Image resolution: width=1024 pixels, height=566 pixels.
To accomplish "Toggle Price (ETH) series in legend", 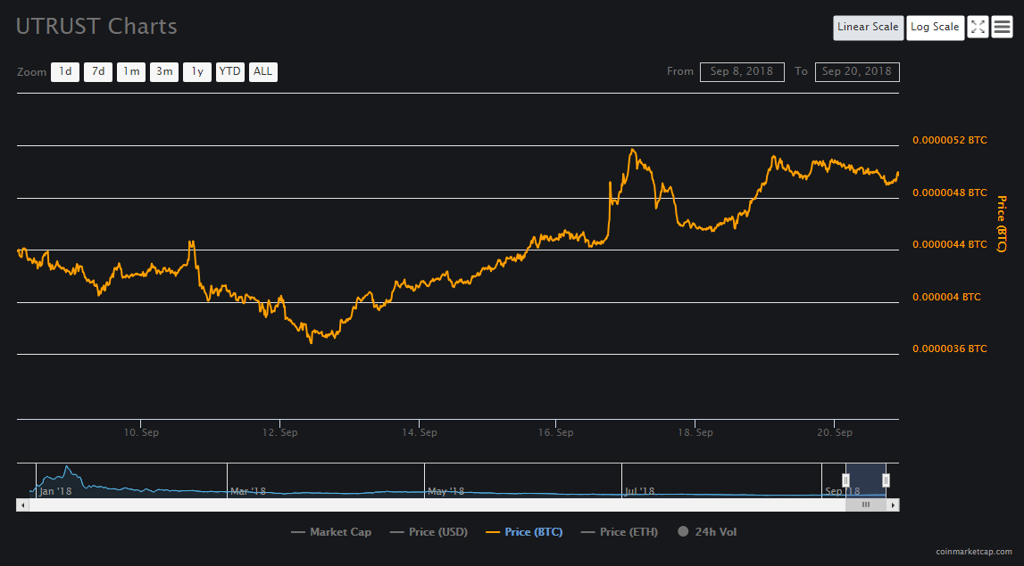I will (619, 532).
